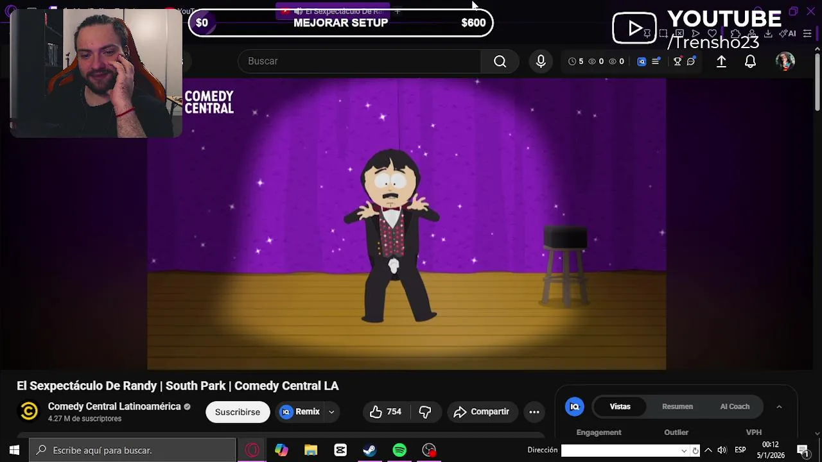Click the upload arrow icon
Screen dimensions: 822x462
click(x=721, y=61)
